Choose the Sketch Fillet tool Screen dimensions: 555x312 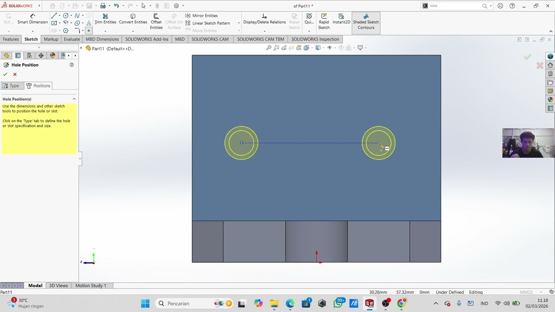coord(78,30)
